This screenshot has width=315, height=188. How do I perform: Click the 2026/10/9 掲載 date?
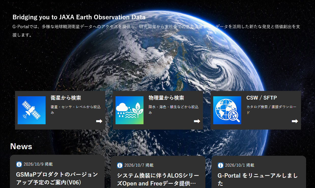(38, 164)
